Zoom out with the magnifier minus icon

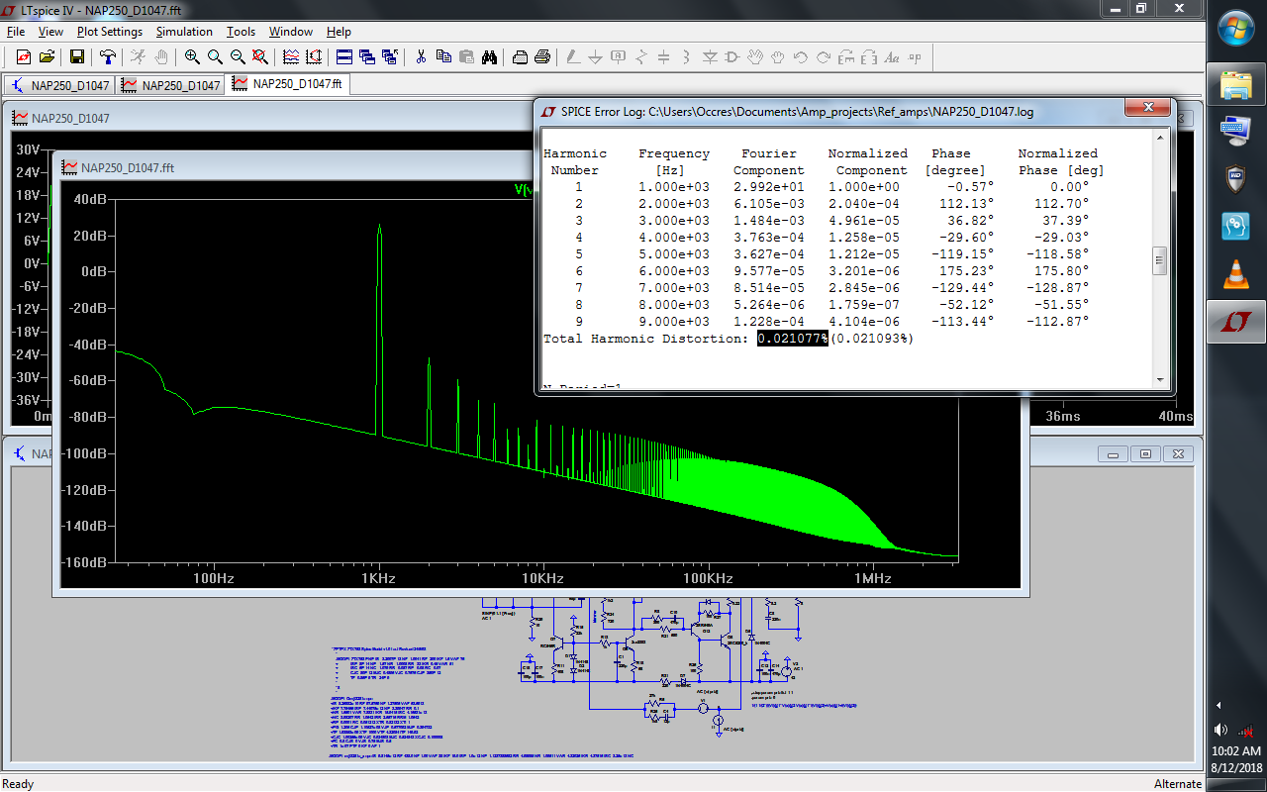point(238,56)
